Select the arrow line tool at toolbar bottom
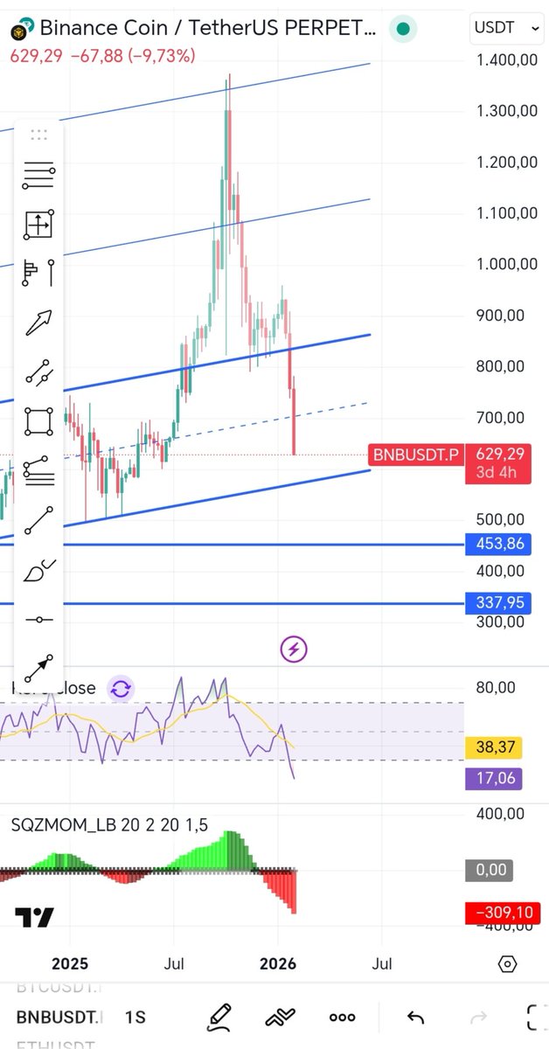The image size is (549, 1049). point(38,669)
